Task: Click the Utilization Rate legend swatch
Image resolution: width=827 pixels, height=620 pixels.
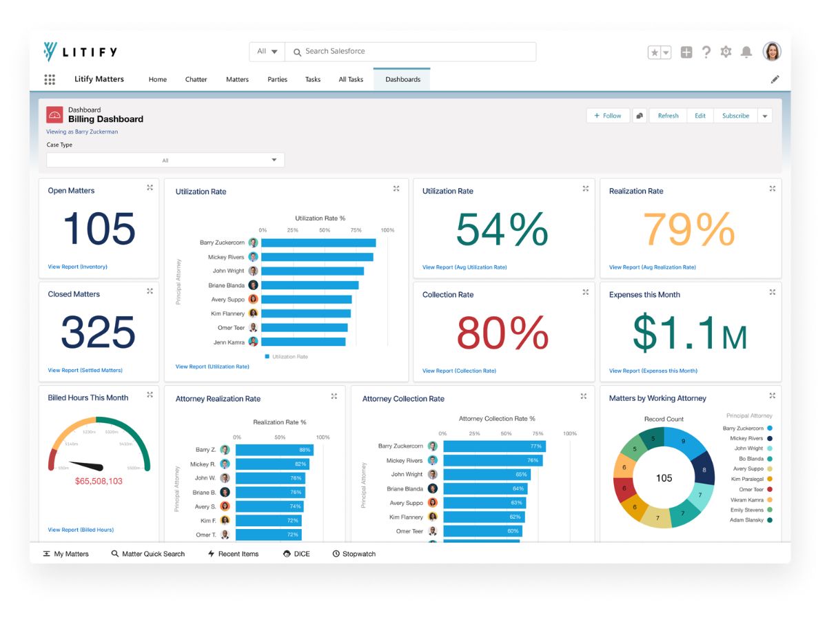Action: click(x=267, y=357)
